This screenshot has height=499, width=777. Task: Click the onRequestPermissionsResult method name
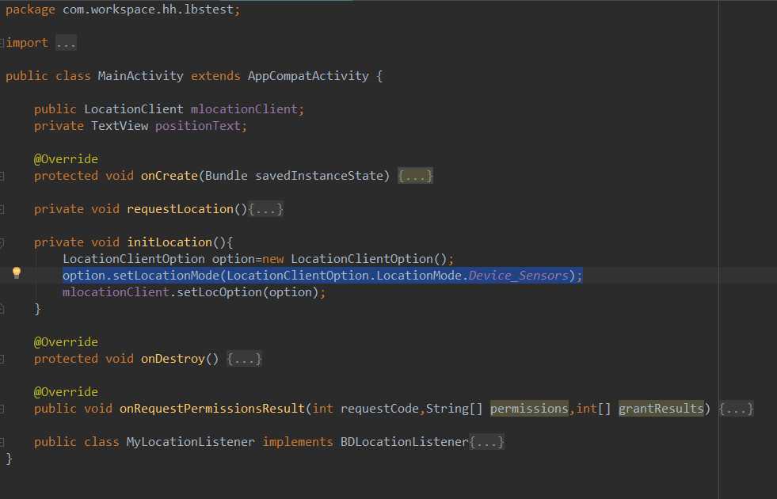pos(212,409)
